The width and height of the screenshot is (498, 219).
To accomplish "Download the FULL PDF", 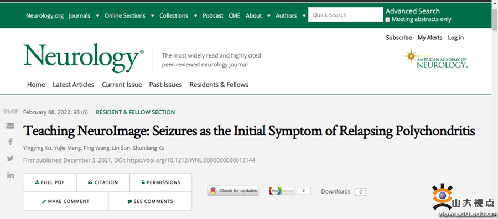I will pyautogui.click(x=50, y=182).
